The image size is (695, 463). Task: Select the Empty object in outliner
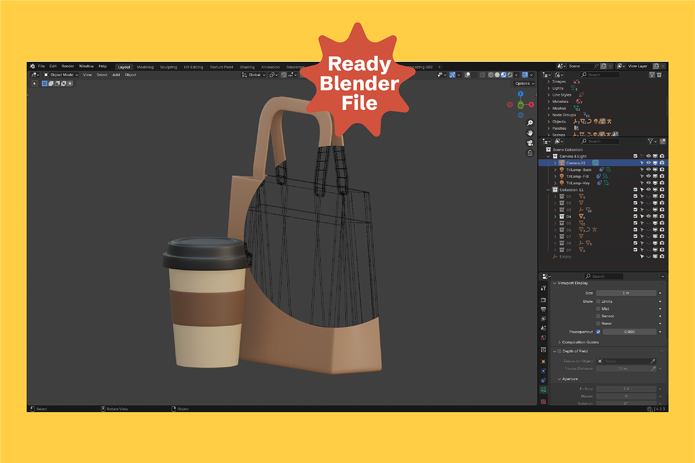[565, 256]
